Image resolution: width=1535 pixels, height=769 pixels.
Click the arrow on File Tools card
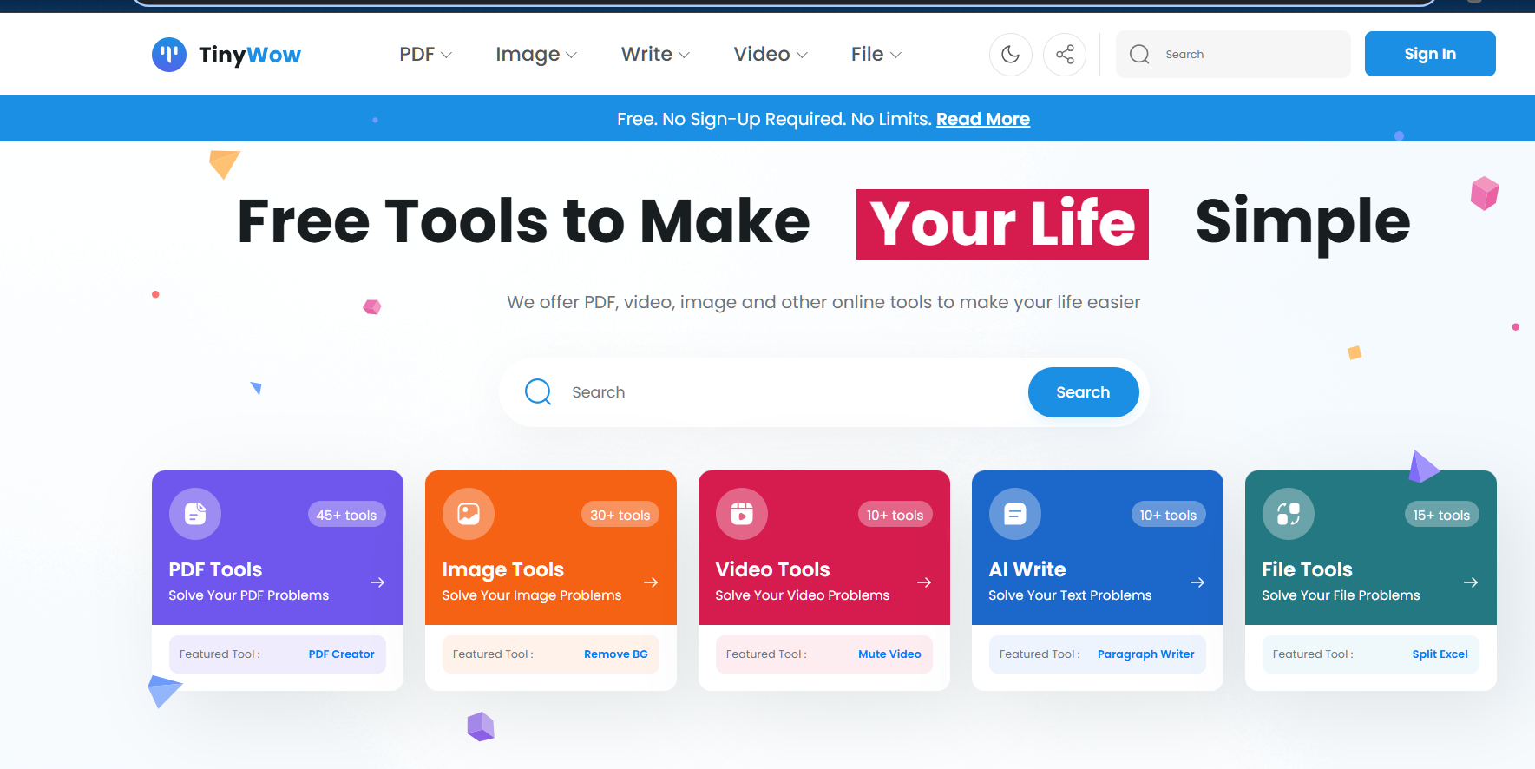(1471, 582)
